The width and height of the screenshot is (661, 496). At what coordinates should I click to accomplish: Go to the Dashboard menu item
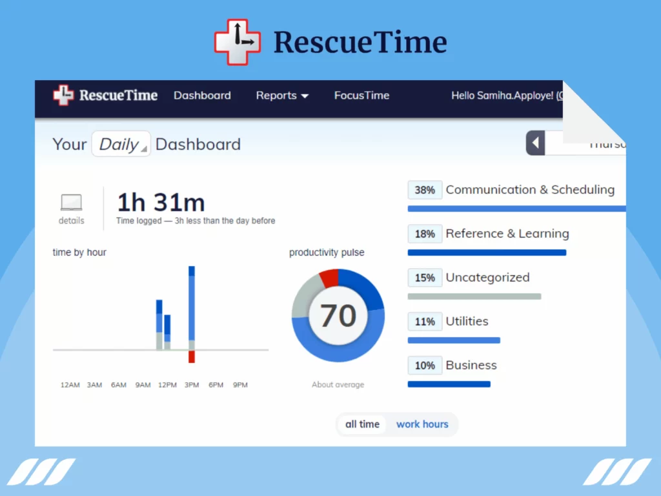pos(202,95)
